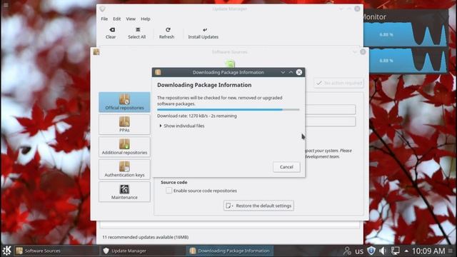Click the Source code section heading
This screenshot has width=457, height=257.
tap(174, 183)
